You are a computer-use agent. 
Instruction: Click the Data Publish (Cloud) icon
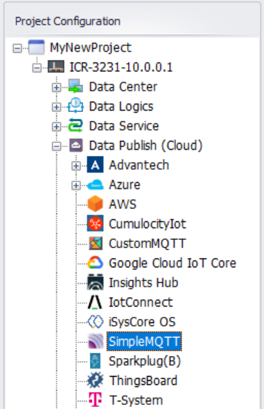point(76,145)
